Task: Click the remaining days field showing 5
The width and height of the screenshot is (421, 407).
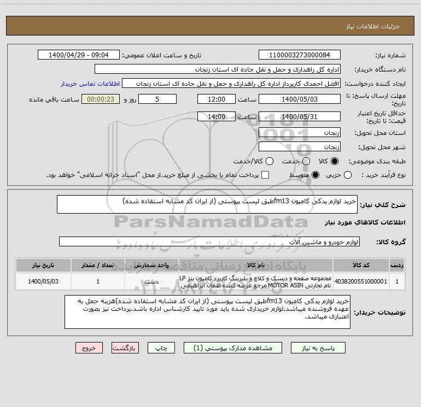Action: tap(157, 99)
